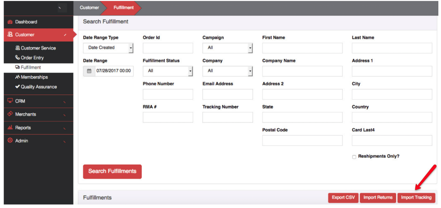
Task: Click the Dashboard gauge icon in sidebar
Action: [10, 22]
